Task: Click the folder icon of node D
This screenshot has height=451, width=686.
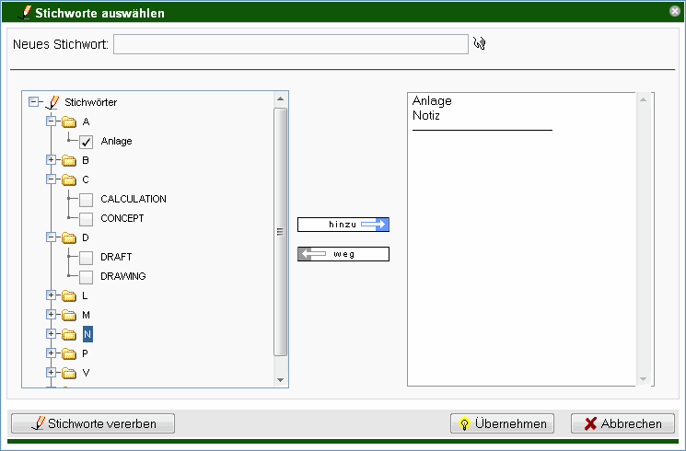Action: [x=69, y=238]
